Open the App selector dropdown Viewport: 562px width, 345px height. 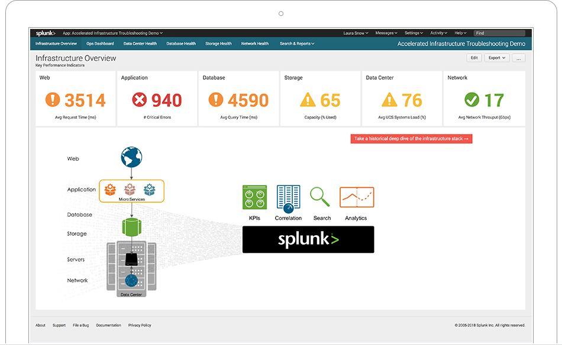click(112, 33)
